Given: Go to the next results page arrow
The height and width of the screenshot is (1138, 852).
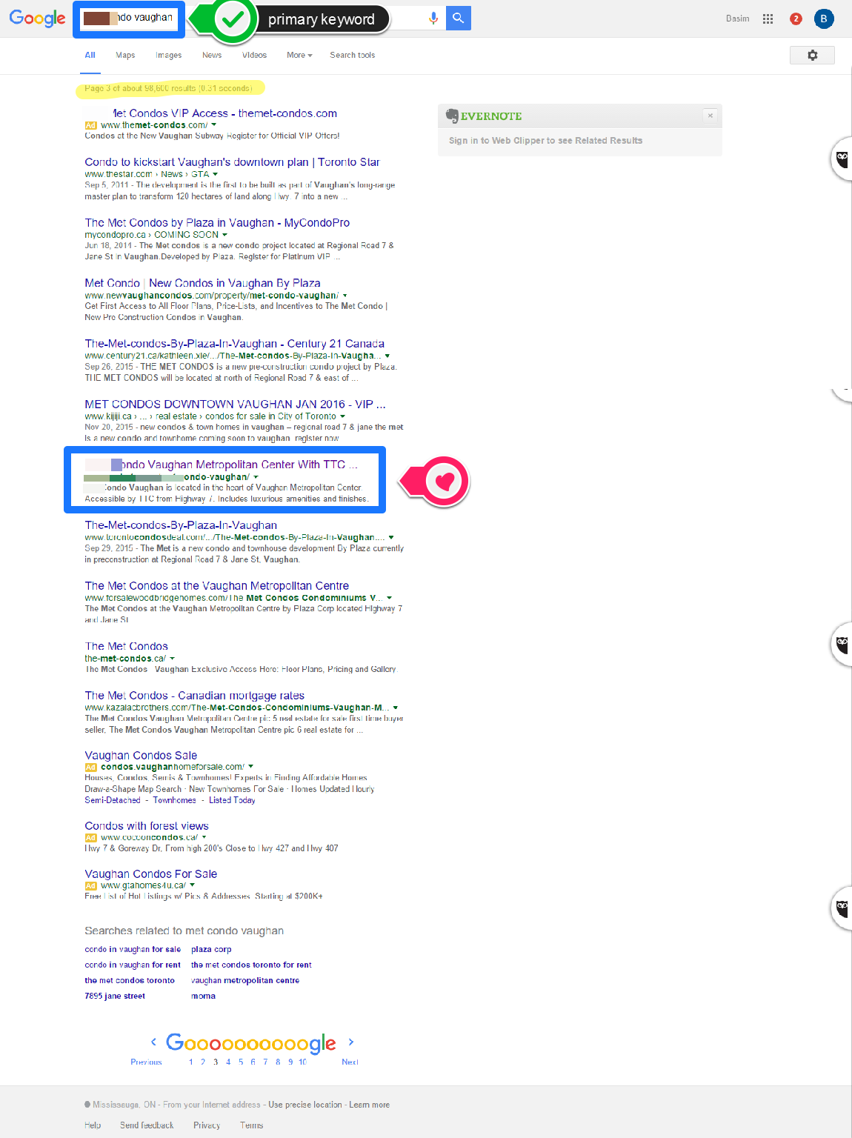Looking at the screenshot, I should click(x=350, y=1042).
